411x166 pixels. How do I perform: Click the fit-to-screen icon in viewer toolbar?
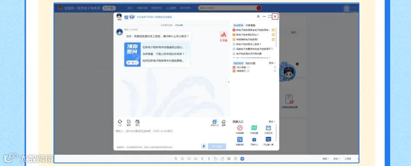pyautogui.click(x=196, y=159)
